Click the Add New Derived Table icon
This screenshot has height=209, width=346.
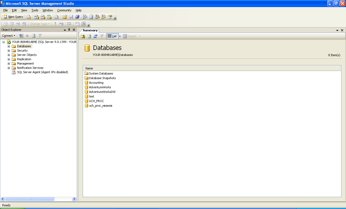[x=84, y=24]
